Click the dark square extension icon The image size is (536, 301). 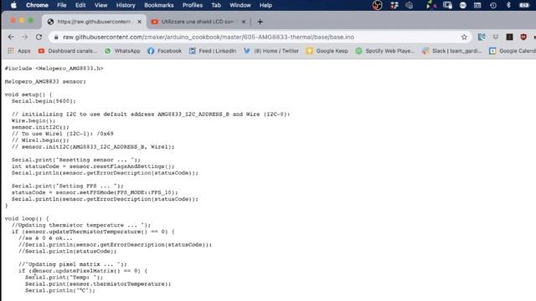[x=509, y=37]
